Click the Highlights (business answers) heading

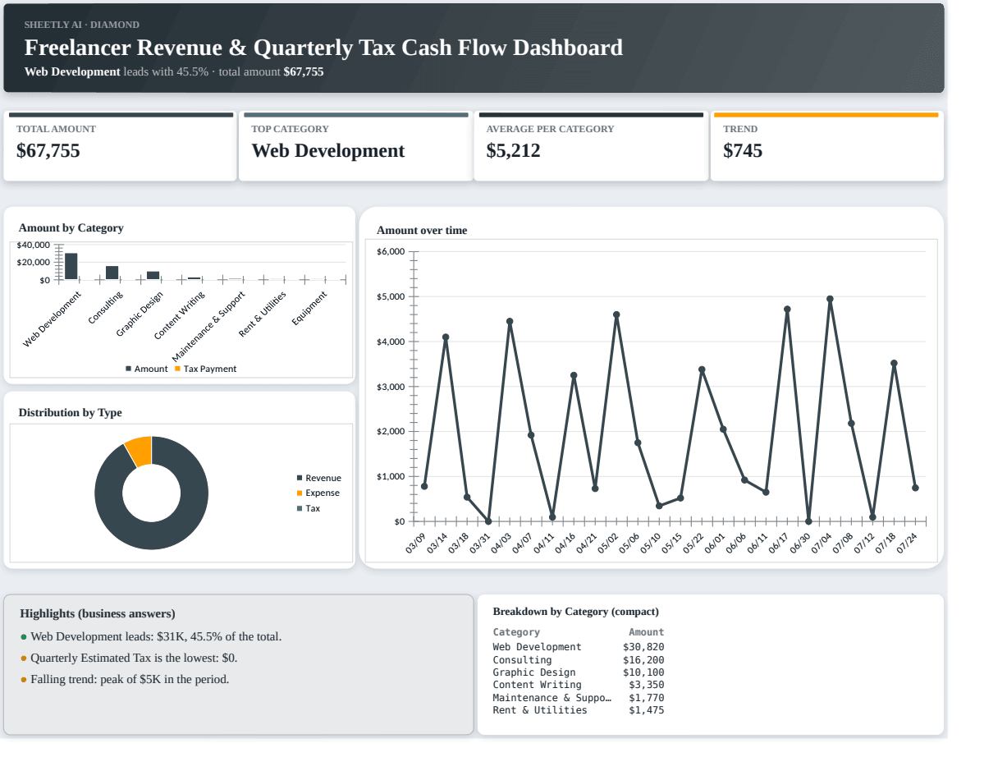click(x=98, y=613)
